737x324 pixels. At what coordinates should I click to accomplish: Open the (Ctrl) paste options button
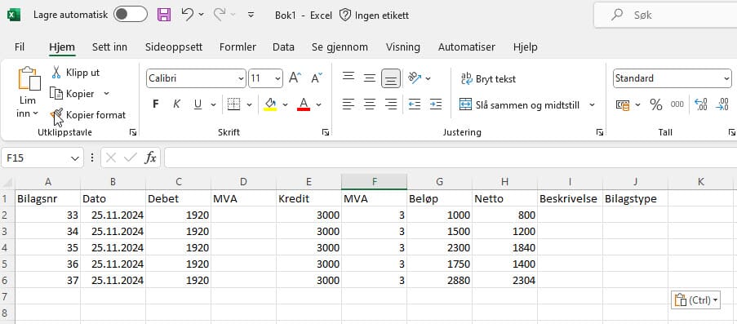(695, 300)
